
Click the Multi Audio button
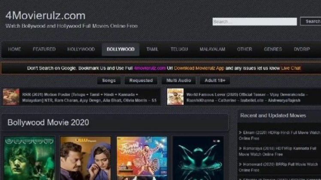pyautogui.click(x=179, y=80)
